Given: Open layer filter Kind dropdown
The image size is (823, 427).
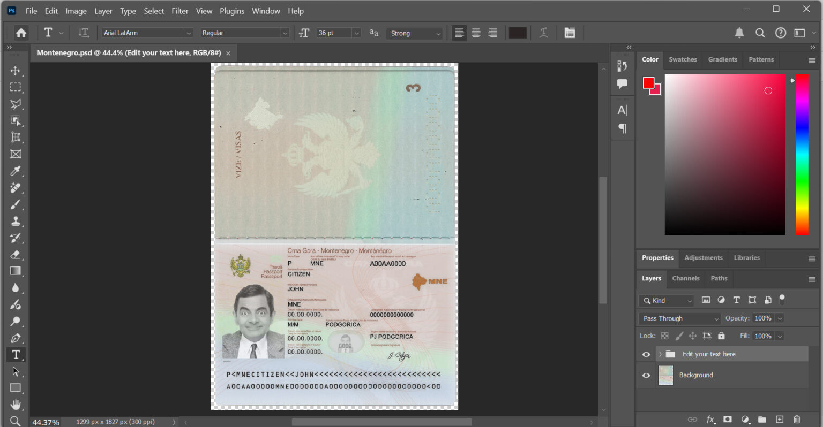Looking at the screenshot, I should (666, 300).
